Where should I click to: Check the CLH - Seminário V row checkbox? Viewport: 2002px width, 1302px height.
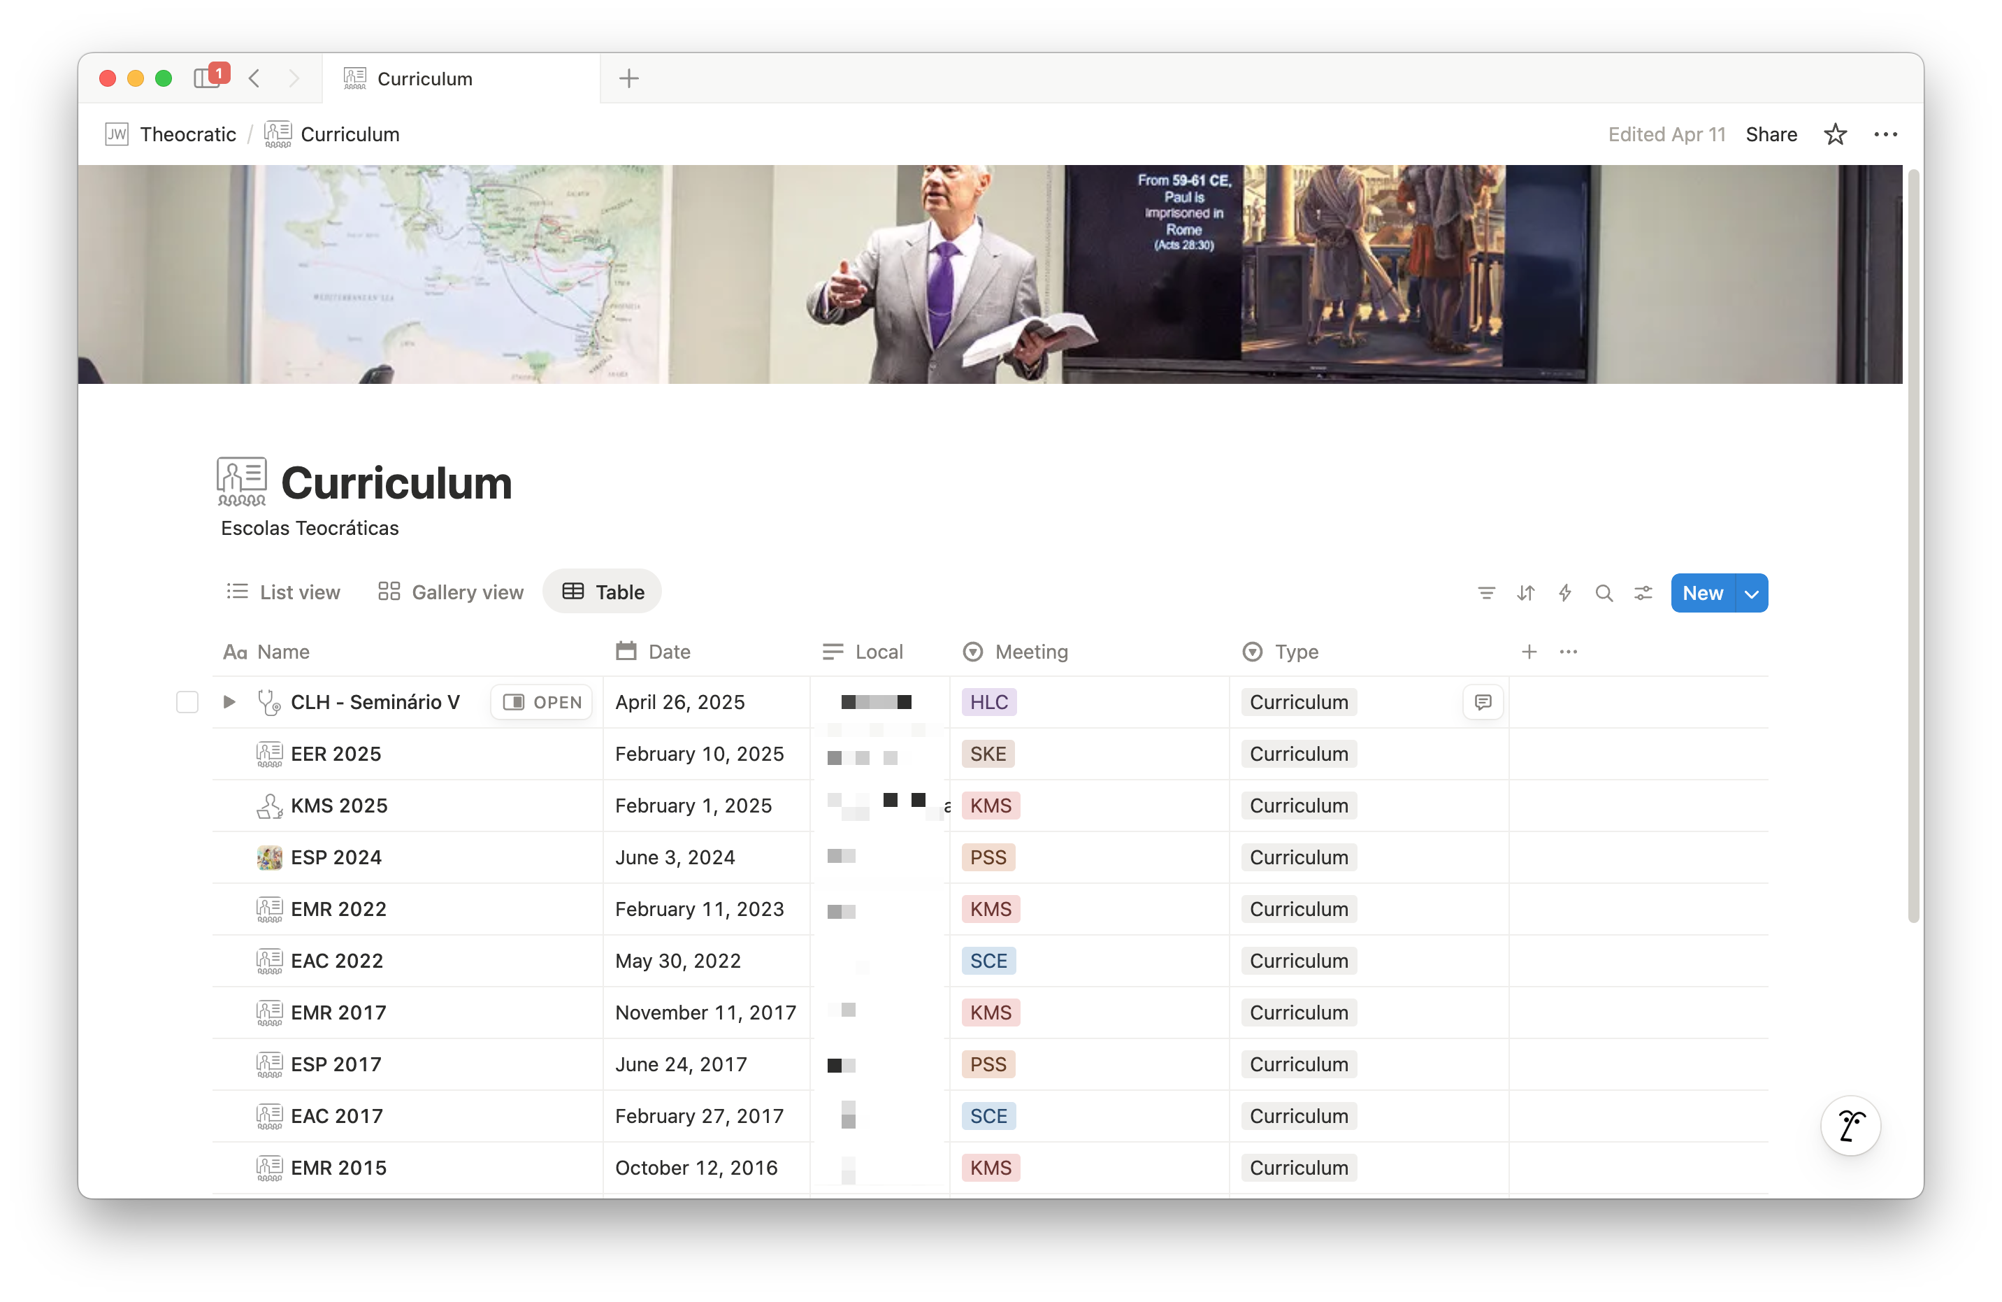[187, 702]
